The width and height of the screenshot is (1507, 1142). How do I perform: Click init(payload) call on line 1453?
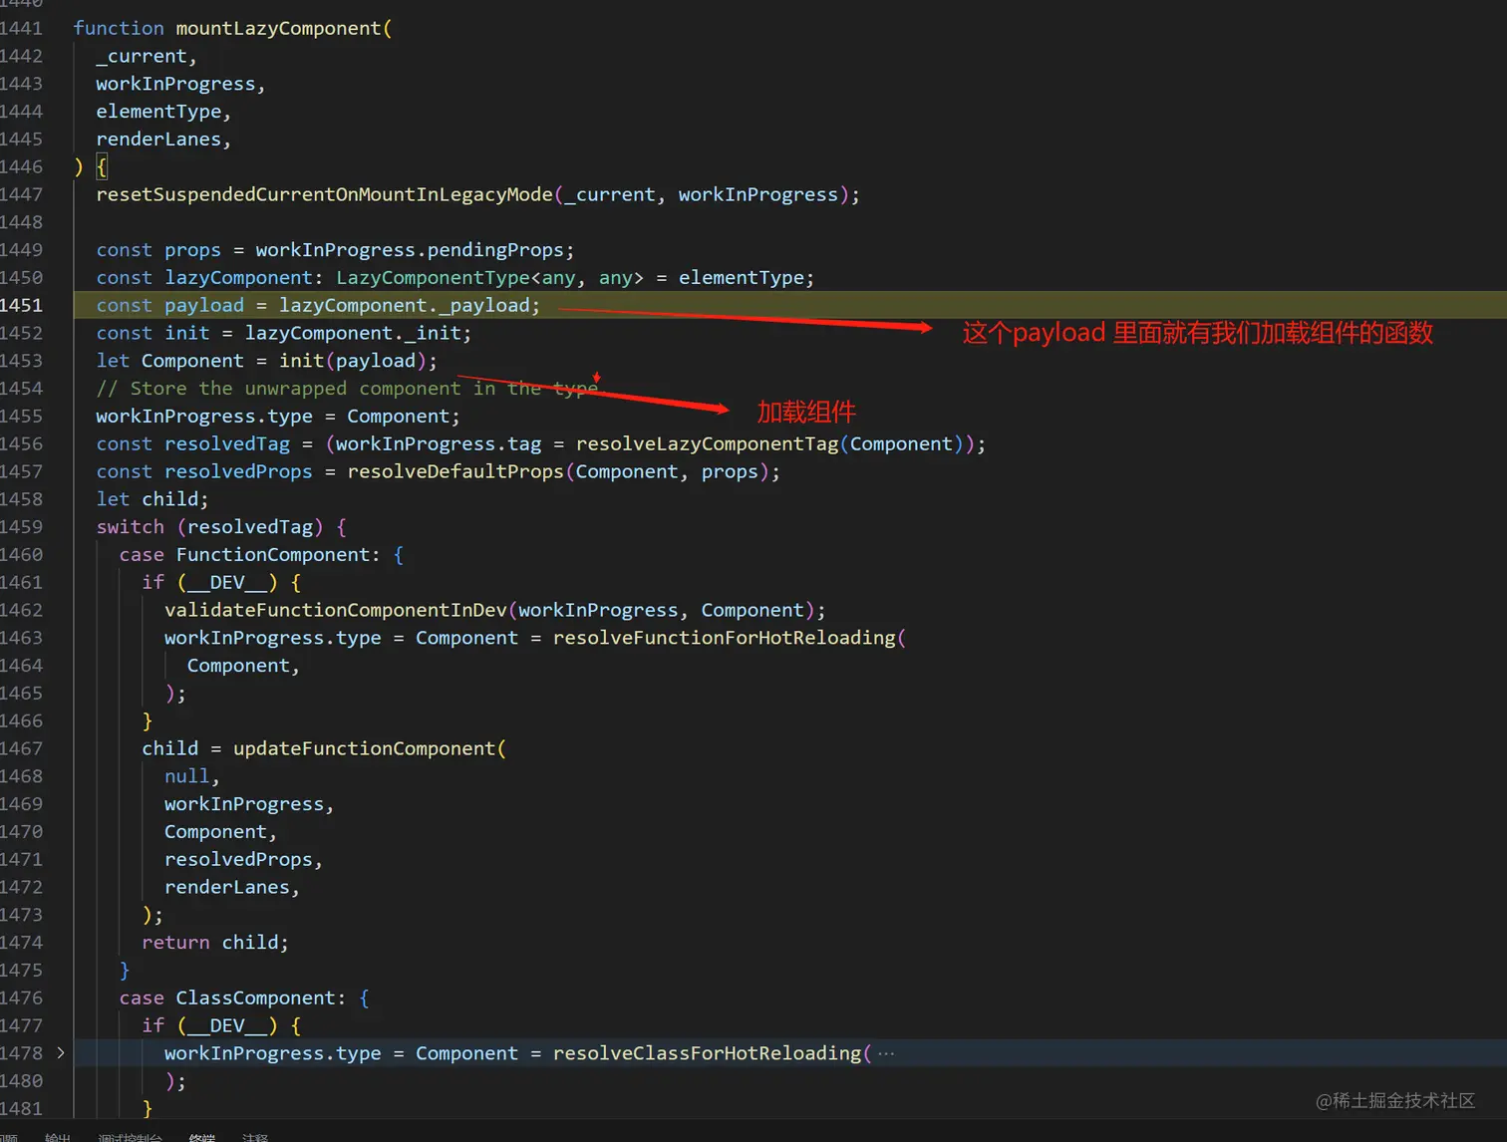pos(353,361)
